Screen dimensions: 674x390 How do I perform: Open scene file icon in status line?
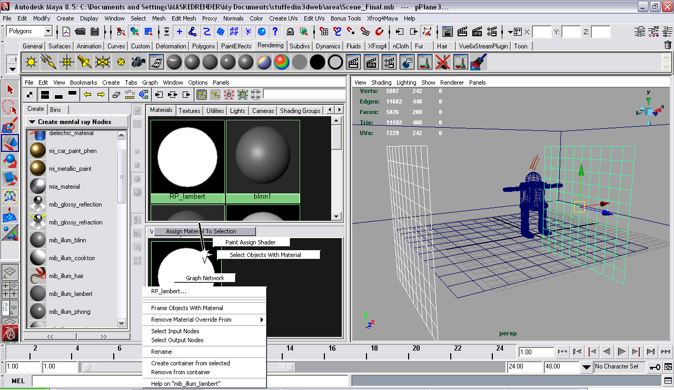[81, 32]
